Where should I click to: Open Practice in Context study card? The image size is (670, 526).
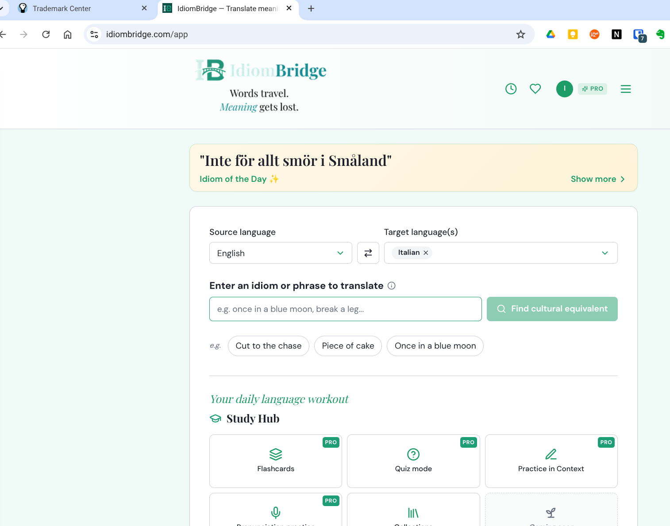(x=551, y=461)
